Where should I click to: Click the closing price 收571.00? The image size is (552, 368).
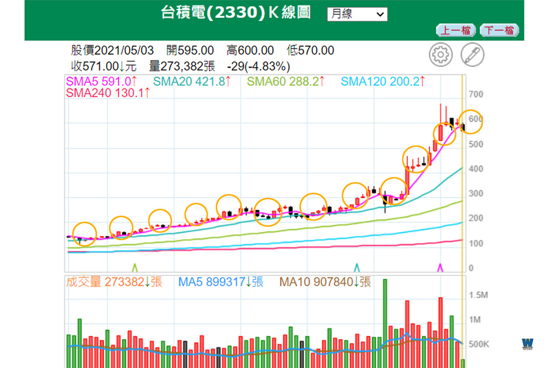pos(103,66)
